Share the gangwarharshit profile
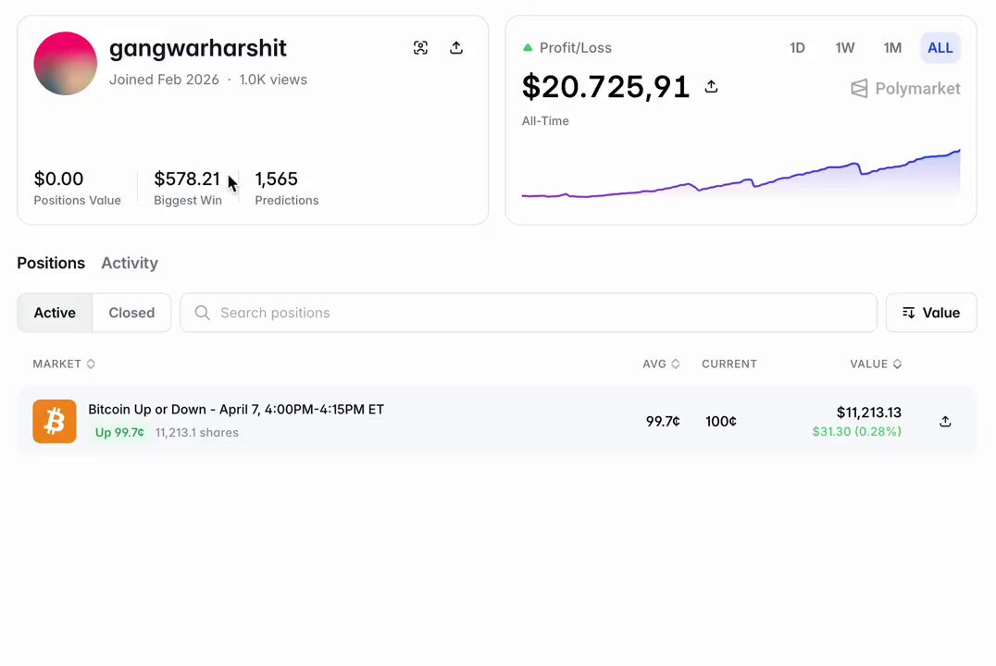This screenshot has width=996, height=666. pyautogui.click(x=456, y=47)
